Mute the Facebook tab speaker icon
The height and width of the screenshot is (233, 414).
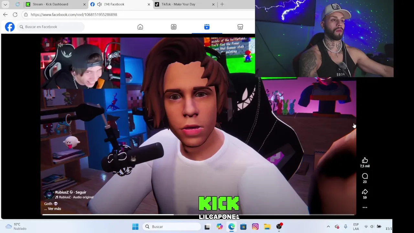coord(99,4)
